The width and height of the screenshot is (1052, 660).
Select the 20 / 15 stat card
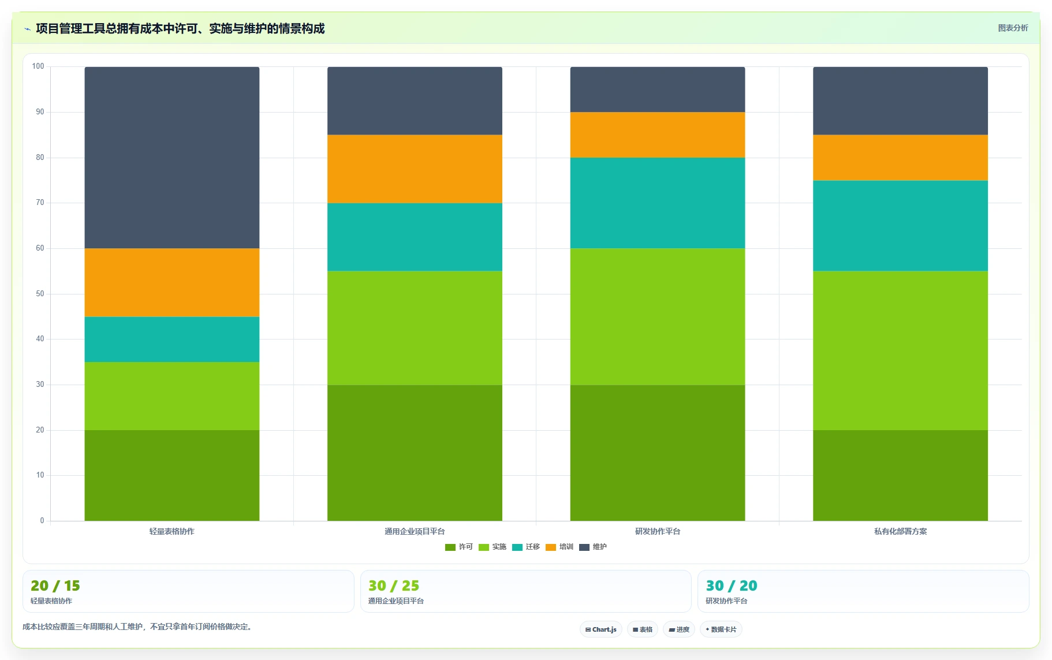[x=188, y=591]
